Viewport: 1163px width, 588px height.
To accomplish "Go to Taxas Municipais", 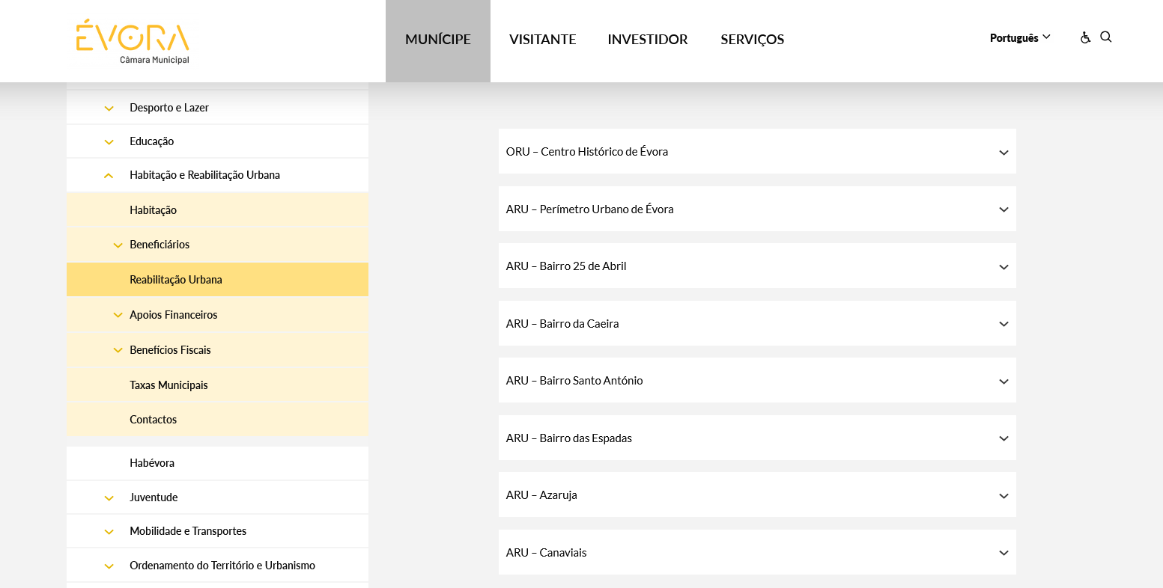I will (x=168, y=385).
